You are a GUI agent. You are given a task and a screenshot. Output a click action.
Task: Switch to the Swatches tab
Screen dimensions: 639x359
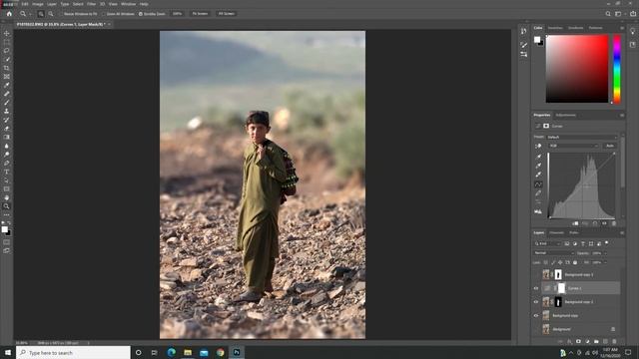pos(555,28)
